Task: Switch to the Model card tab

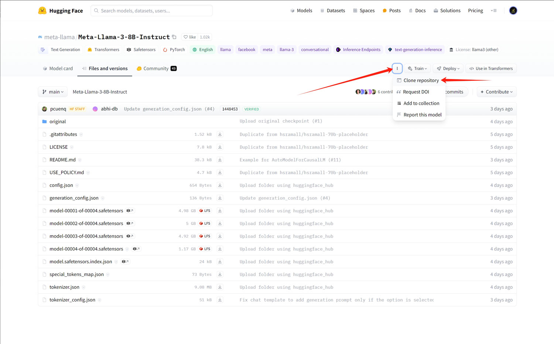Action: point(58,68)
